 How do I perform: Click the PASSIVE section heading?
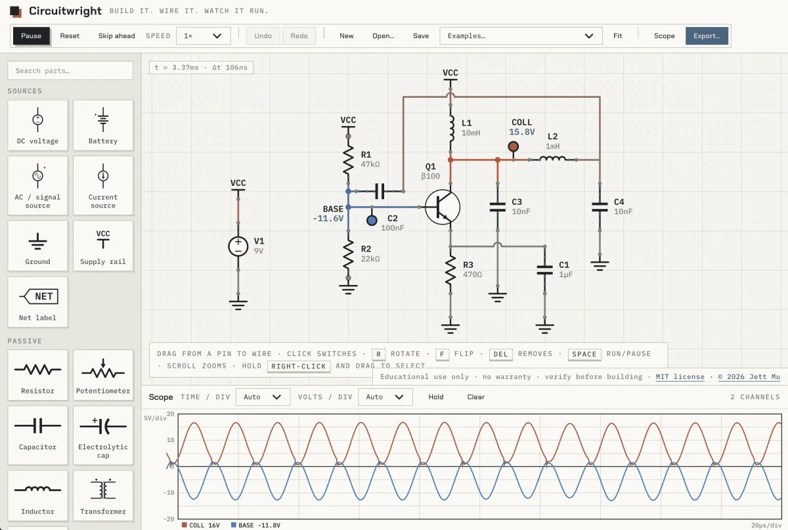point(25,341)
